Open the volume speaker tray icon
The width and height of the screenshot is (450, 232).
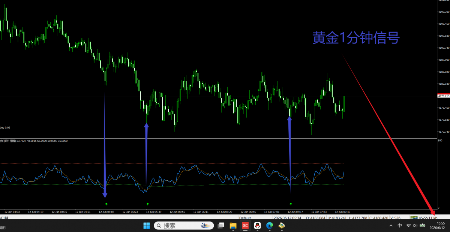click(415, 226)
